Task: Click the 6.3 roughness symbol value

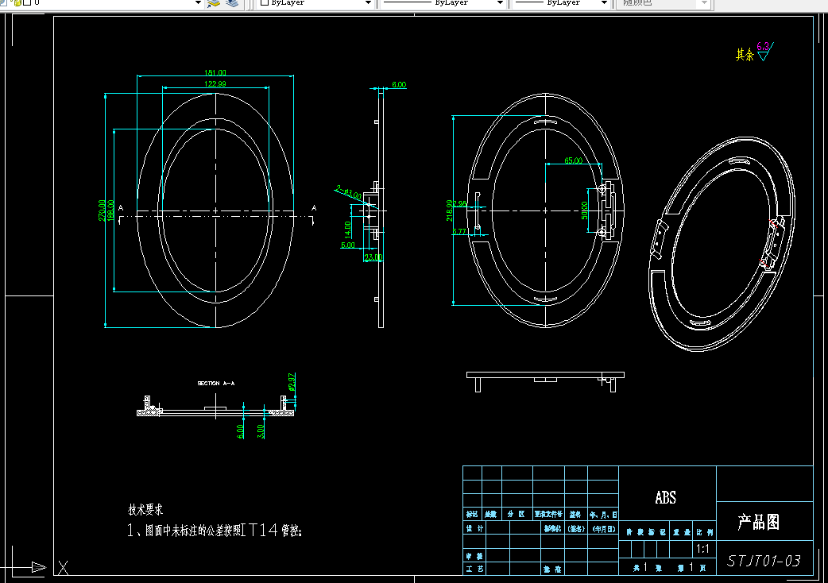Action: point(763,46)
